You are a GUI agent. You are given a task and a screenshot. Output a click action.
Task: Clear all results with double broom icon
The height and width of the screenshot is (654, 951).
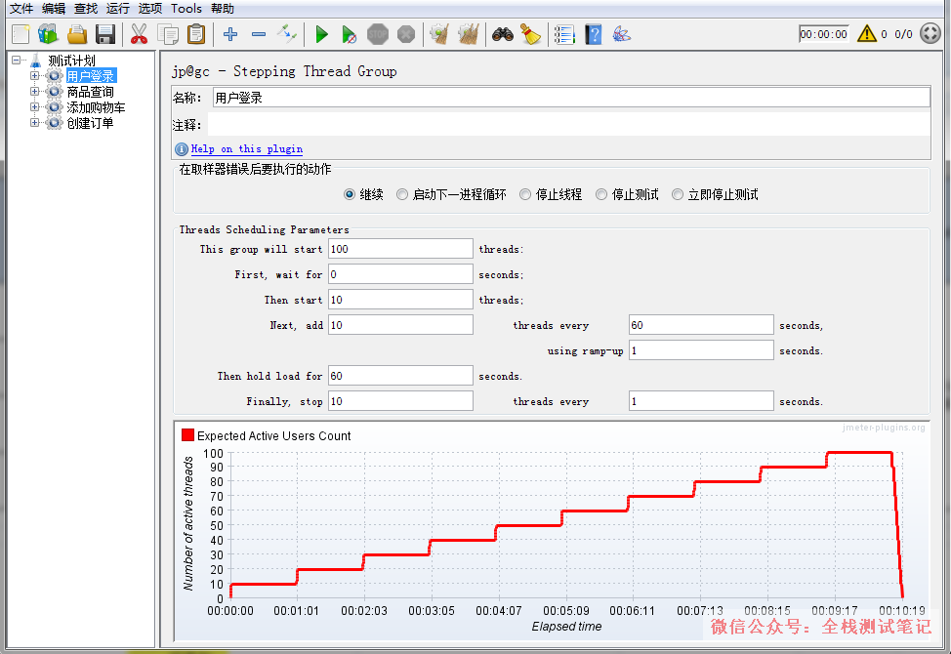[x=469, y=34]
